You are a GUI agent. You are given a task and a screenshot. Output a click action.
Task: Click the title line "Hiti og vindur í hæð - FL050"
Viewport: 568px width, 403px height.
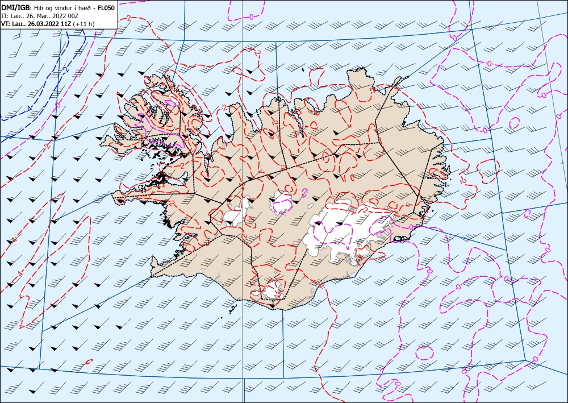click(74, 8)
